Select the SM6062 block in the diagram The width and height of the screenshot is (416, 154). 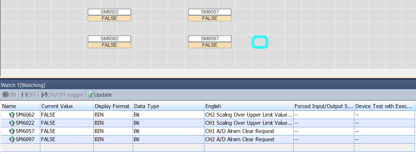[109, 39]
